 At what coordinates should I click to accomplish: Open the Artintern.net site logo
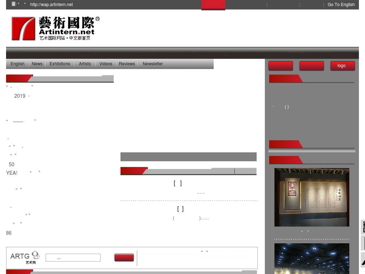tap(56, 29)
